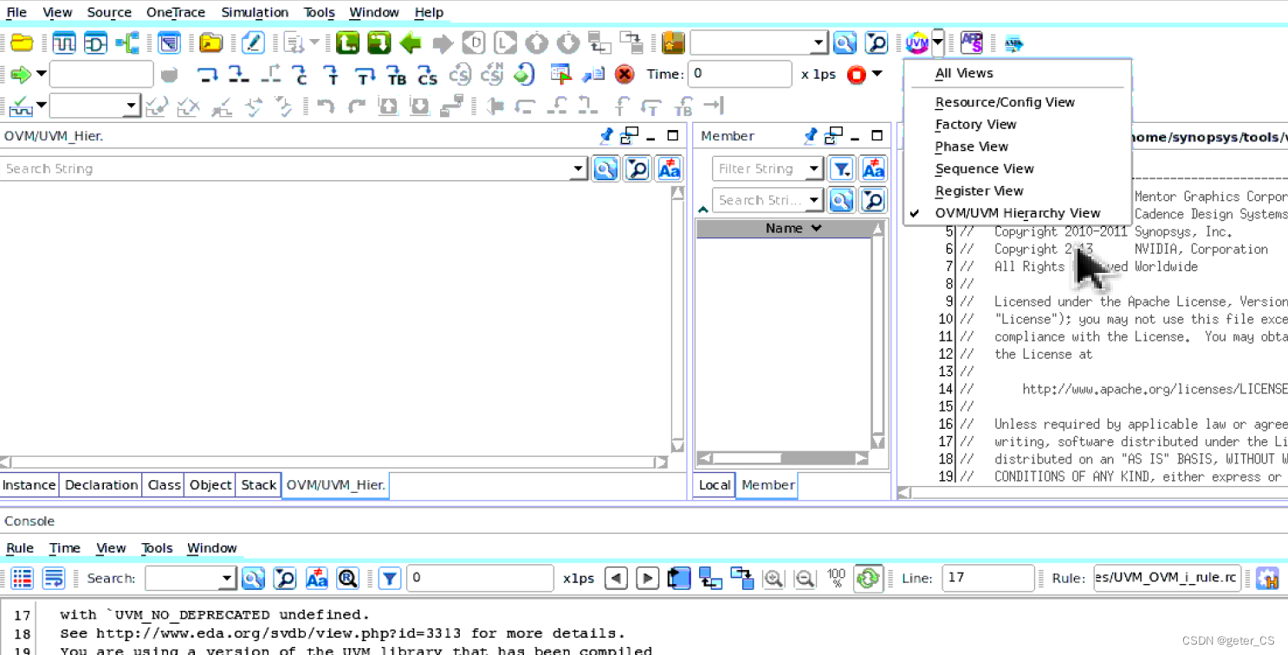Viewport: 1288px width, 655px height.
Task: Switch to the Class tab
Action: coord(163,485)
